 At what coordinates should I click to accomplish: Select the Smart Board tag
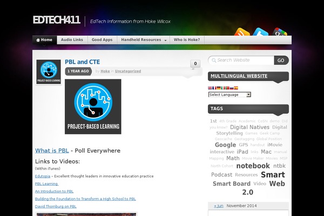[232, 184]
